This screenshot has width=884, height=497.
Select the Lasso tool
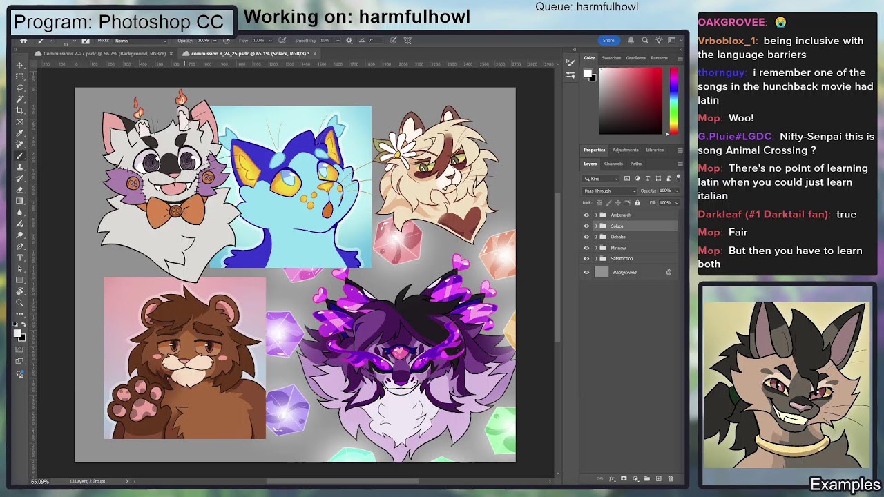(x=19, y=88)
